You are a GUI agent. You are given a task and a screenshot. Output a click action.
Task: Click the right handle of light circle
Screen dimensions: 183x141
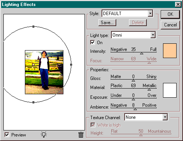[x=71, y=64]
